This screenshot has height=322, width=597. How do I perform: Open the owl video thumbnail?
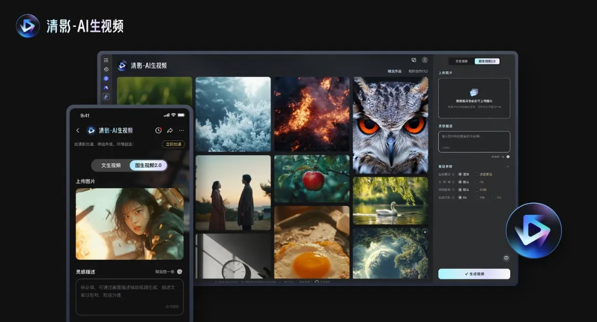tap(390, 125)
